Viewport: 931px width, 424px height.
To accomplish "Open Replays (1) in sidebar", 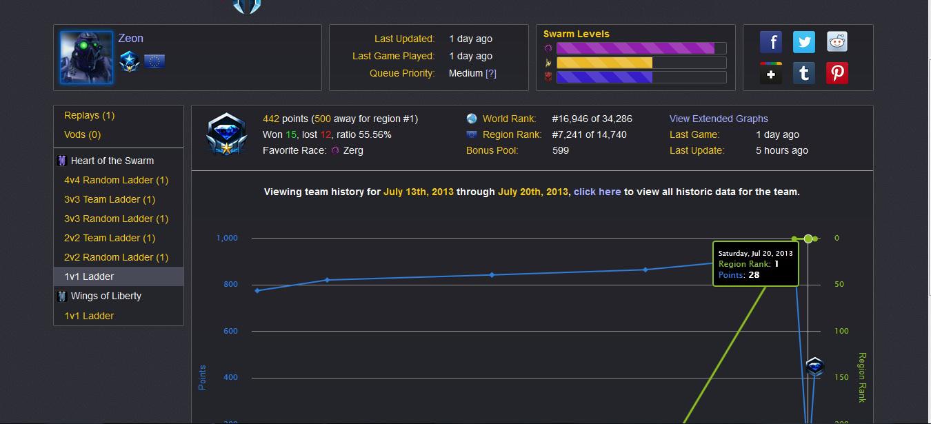I will (90, 115).
